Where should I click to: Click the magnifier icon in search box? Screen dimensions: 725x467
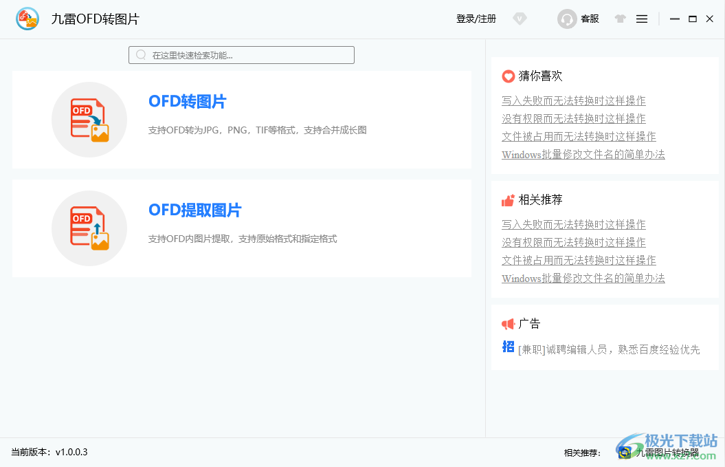(x=141, y=55)
